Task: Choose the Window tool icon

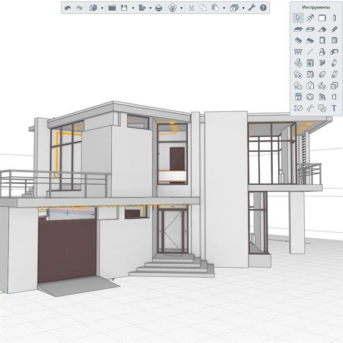Action: 334,40
